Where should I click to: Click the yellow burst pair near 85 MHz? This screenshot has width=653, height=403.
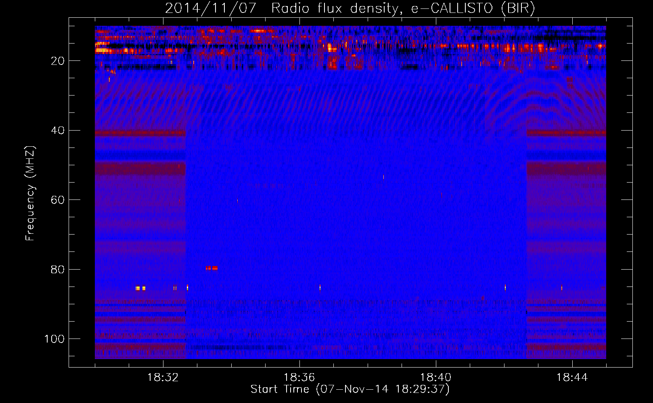(x=140, y=288)
